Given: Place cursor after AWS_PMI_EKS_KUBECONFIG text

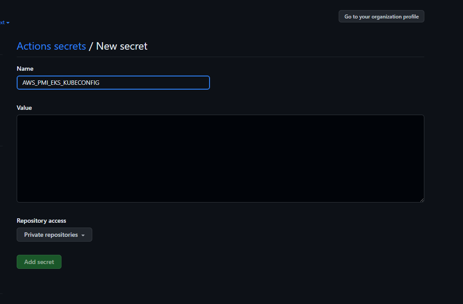Looking at the screenshot, I should 100,83.
